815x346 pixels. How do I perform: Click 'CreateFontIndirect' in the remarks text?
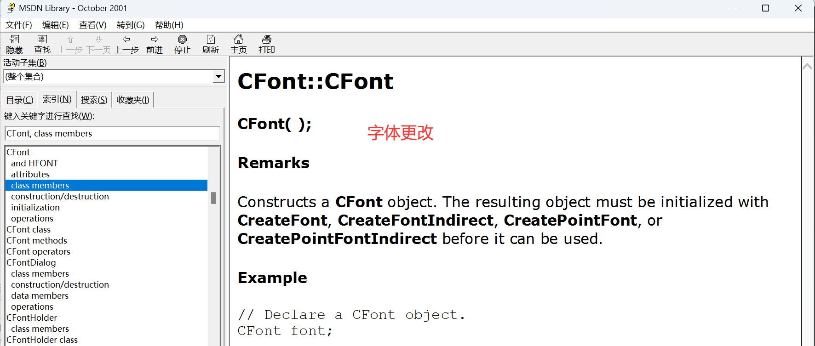(416, 221)
